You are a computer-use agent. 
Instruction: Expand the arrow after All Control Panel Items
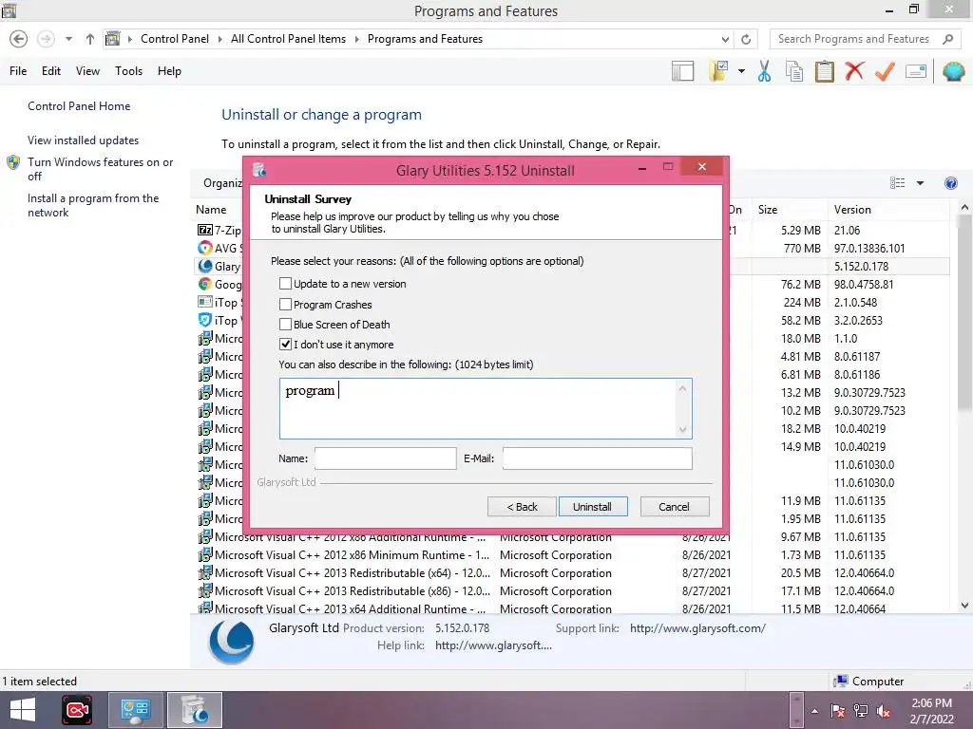pyautogui.click(x=357, y=39)
